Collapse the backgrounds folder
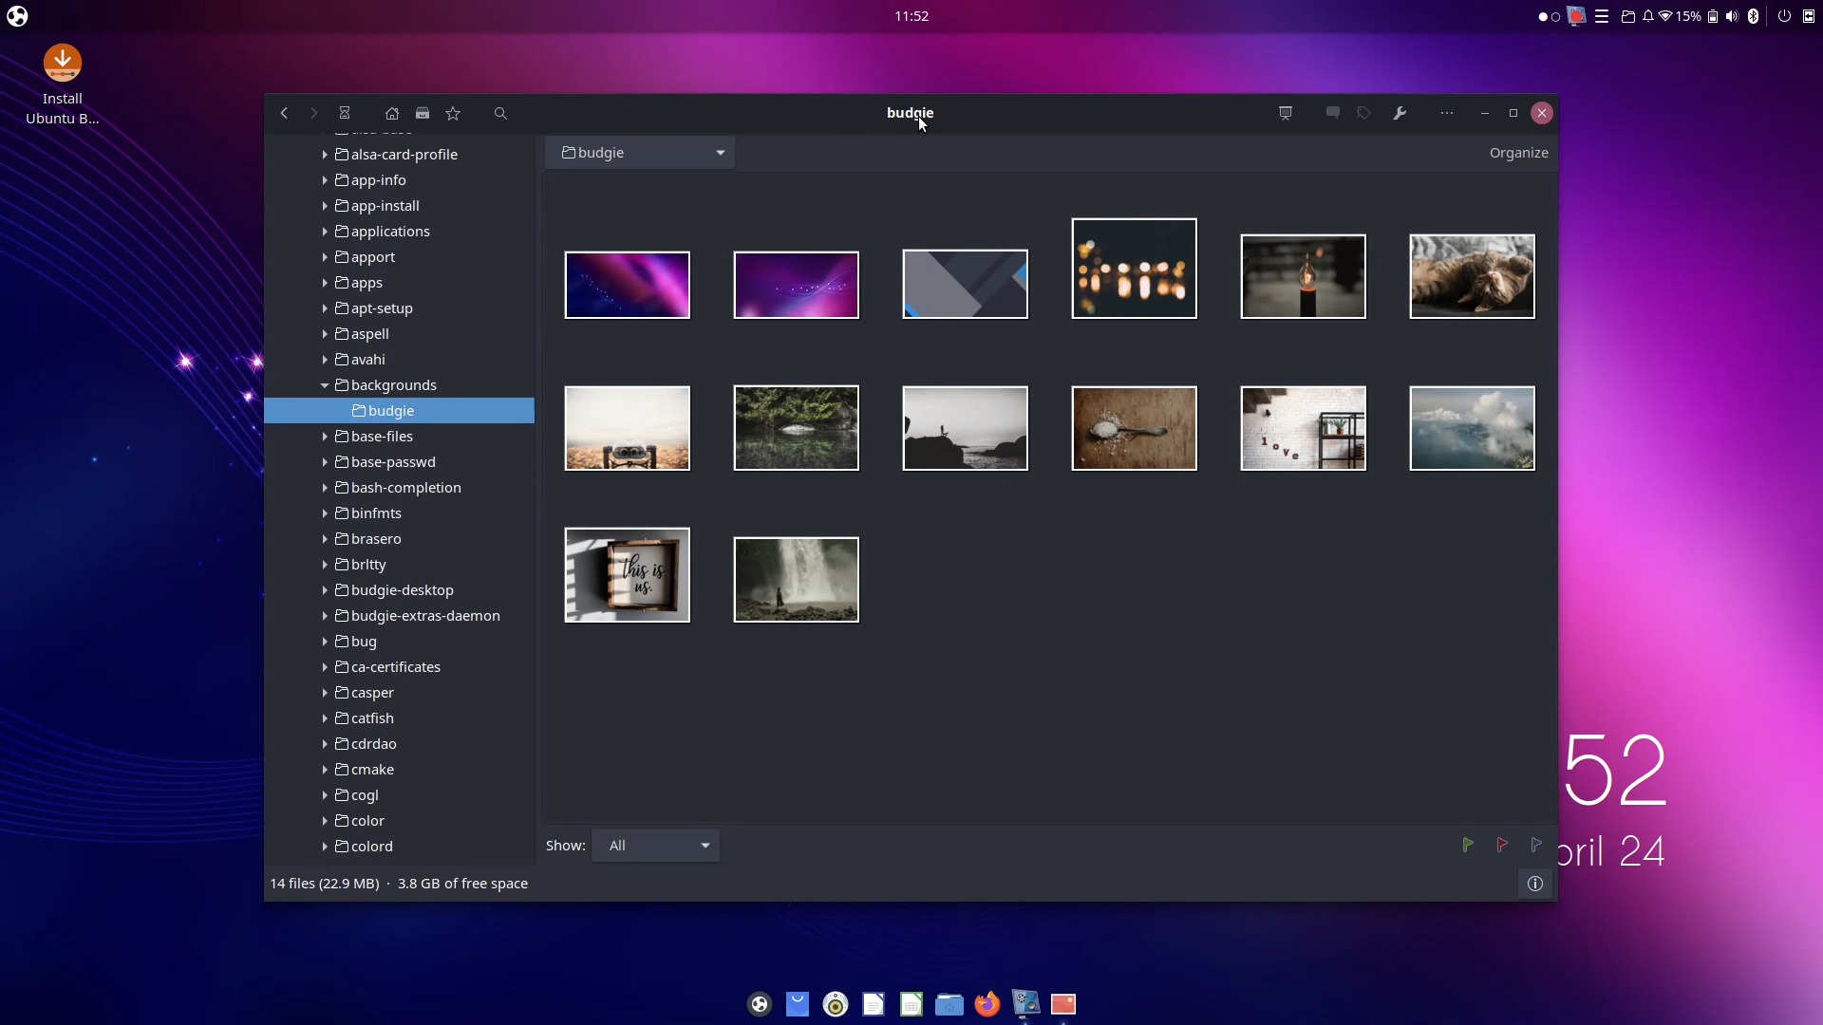The width and height of the screenshot is (1823, 1025). click(x=325, y=385)
